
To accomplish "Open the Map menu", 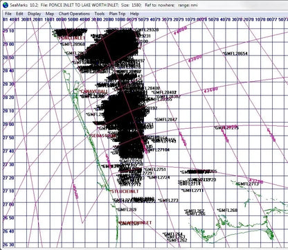I will 50,14.
